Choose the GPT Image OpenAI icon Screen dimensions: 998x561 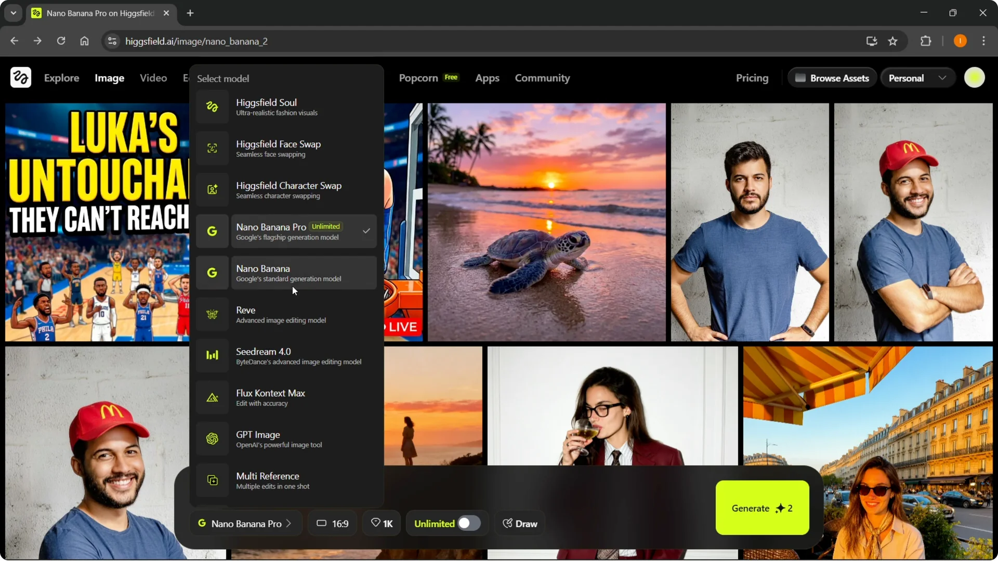click(212, 439)
